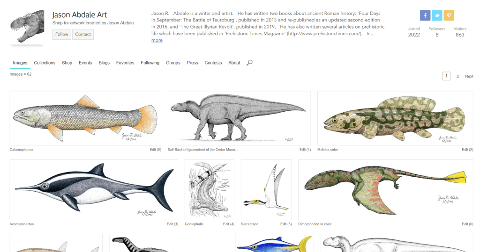
Task: Click the Next page link
Action: [469, 76]
